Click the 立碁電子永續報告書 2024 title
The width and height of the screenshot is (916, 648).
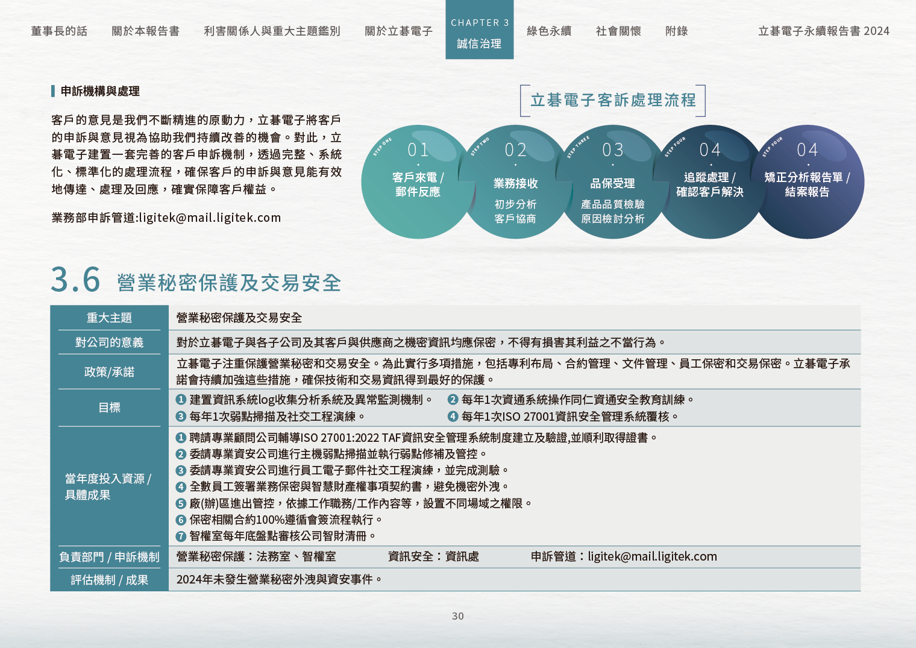tap(824, 31)
